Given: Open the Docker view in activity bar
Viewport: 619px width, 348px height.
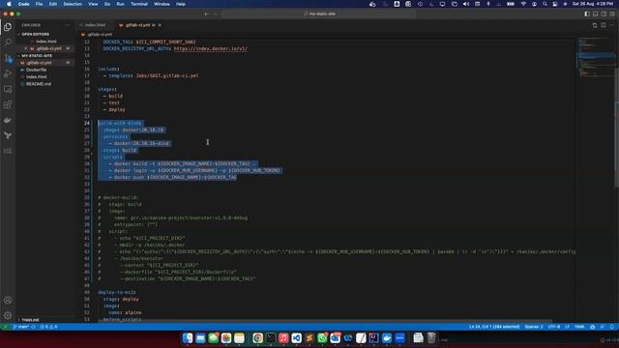Looking at the screenshot, I should tap(8, 120).
